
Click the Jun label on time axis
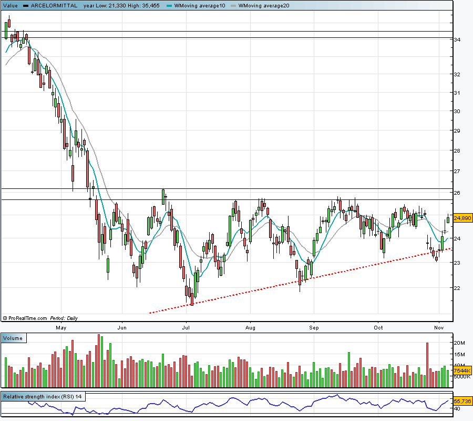(122, 328)
